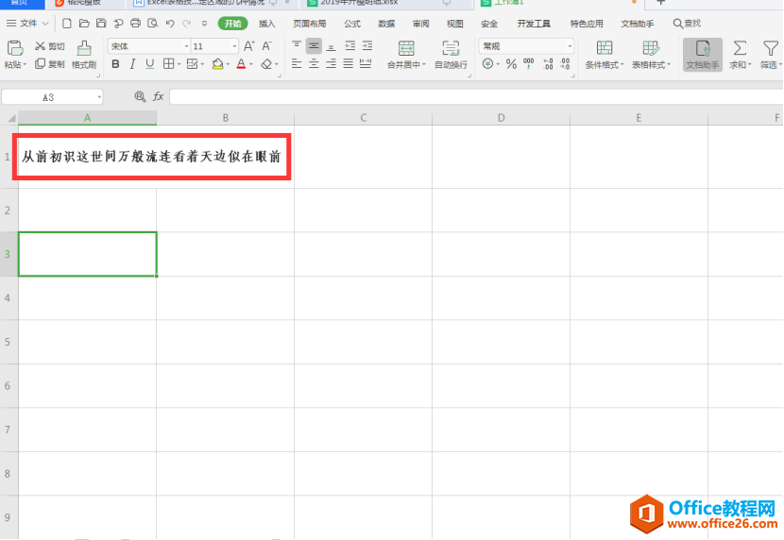Increase font size with A+ icon

(248, 46)
